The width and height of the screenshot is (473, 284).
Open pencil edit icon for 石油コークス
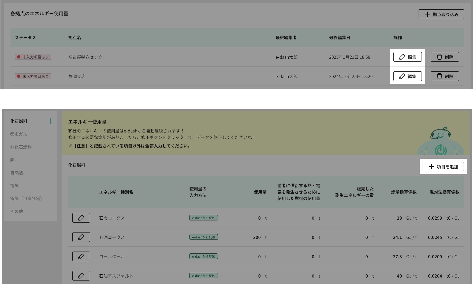point(81,237)
